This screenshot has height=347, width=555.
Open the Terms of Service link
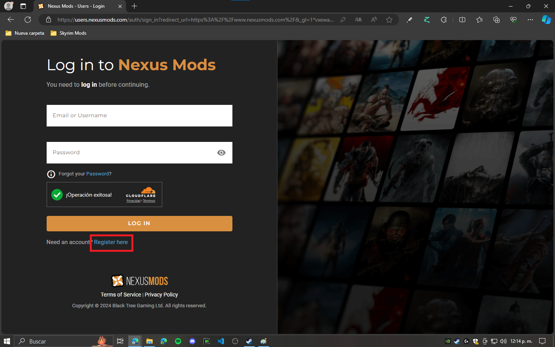pos(121,295)
